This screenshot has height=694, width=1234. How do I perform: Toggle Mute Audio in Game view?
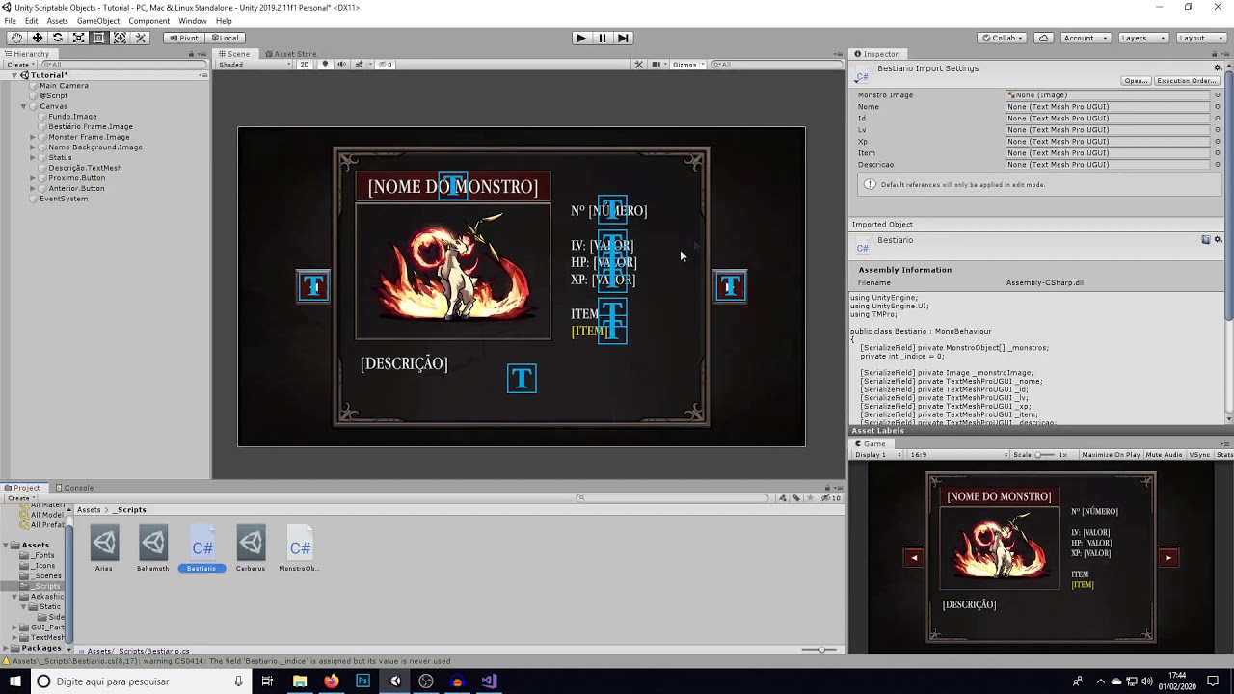pyautogui.click(x=1164, y=454)
